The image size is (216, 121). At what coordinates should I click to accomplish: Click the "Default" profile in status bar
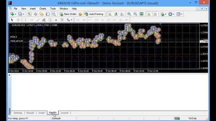click(x=56, y=118)
